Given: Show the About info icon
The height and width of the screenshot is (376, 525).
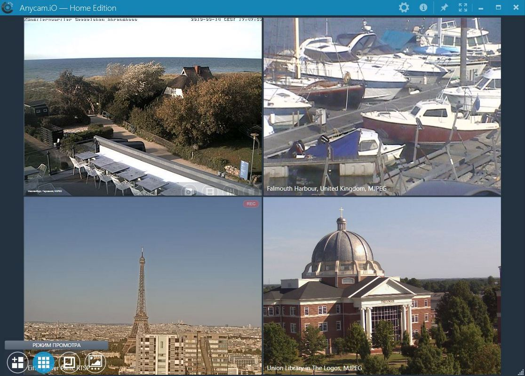Looking at the screenshot, I should pyautogui.click(x=423, y=8).
